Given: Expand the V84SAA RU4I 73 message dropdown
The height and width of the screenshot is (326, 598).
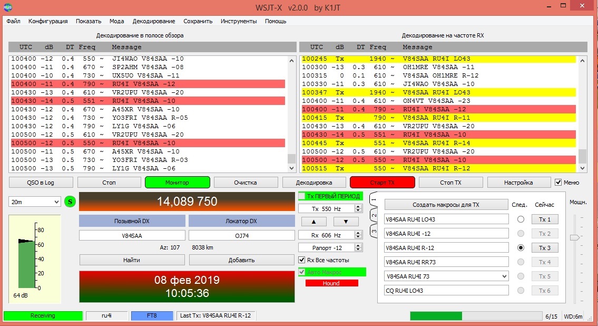Looking at the screenshot, I should [504, 276].
